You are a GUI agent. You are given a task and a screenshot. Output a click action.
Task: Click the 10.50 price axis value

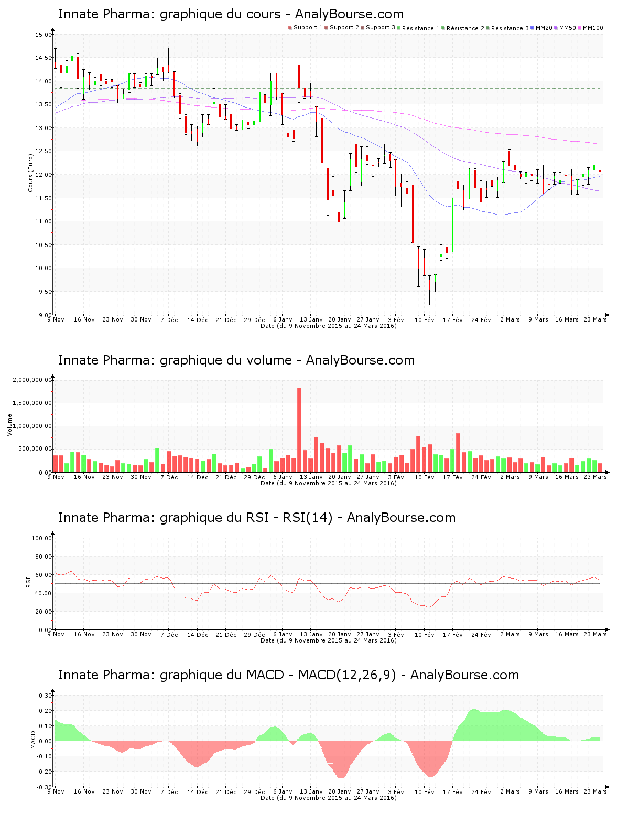(44, 245)
